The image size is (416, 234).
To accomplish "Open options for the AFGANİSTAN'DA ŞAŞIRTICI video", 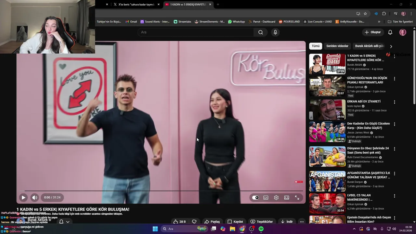I will (395, 174).
